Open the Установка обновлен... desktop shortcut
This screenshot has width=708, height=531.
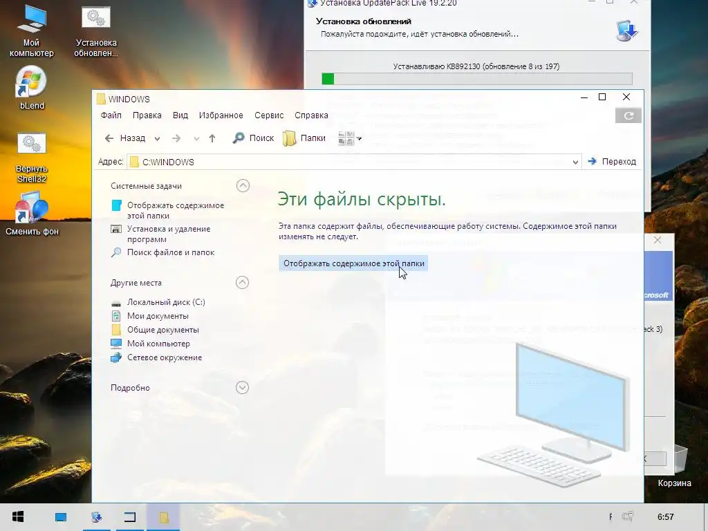point(95,32)
